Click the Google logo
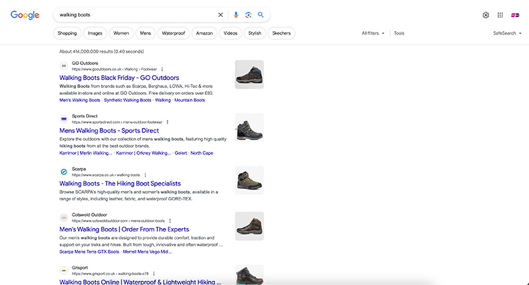 [25, 15]
